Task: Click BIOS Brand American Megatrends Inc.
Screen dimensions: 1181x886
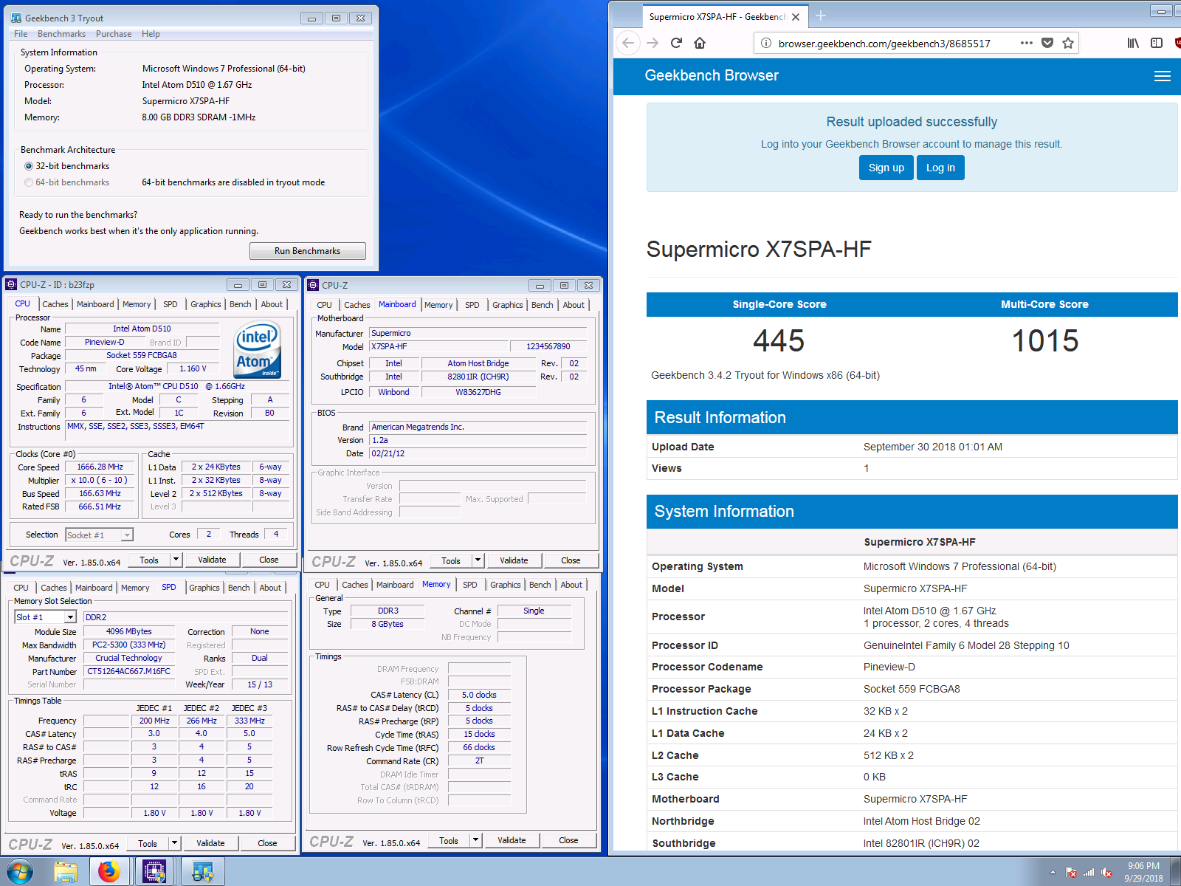Action: click(x=478, y=427)
